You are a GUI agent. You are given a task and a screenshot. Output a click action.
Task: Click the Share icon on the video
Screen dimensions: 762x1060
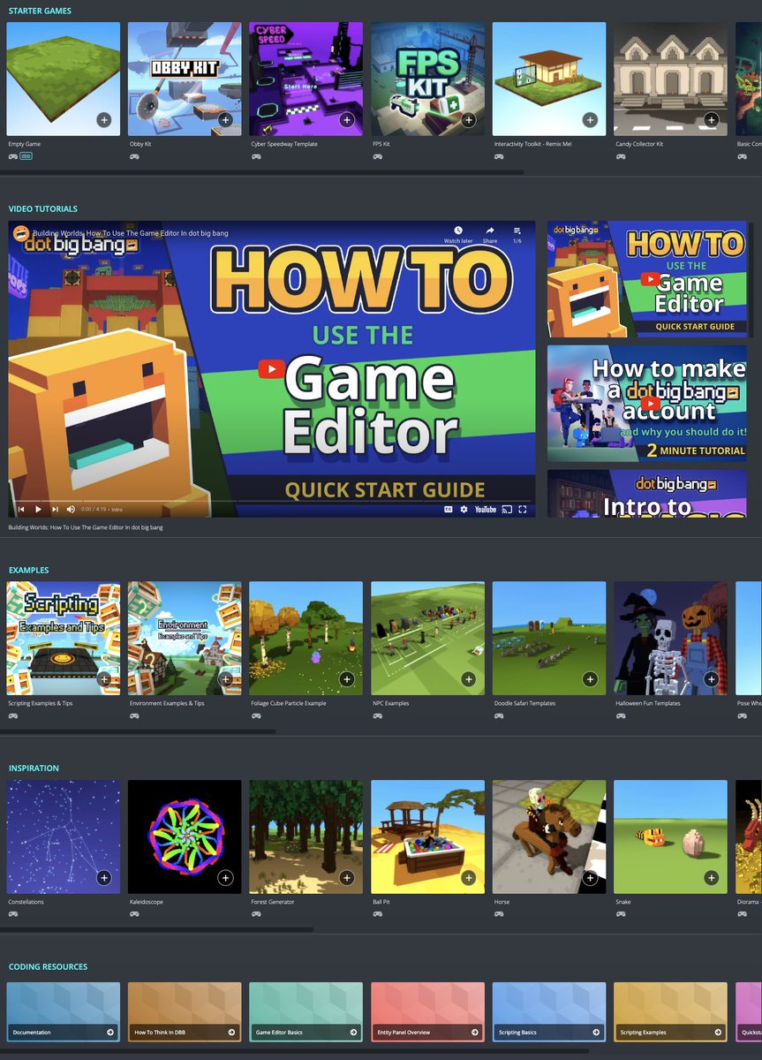coord(490,234)
